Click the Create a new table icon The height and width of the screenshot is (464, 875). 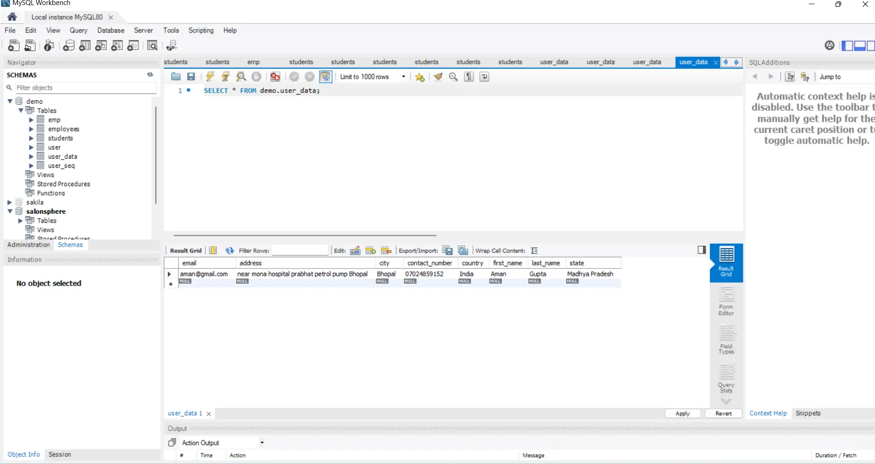(x=85, y=45)
